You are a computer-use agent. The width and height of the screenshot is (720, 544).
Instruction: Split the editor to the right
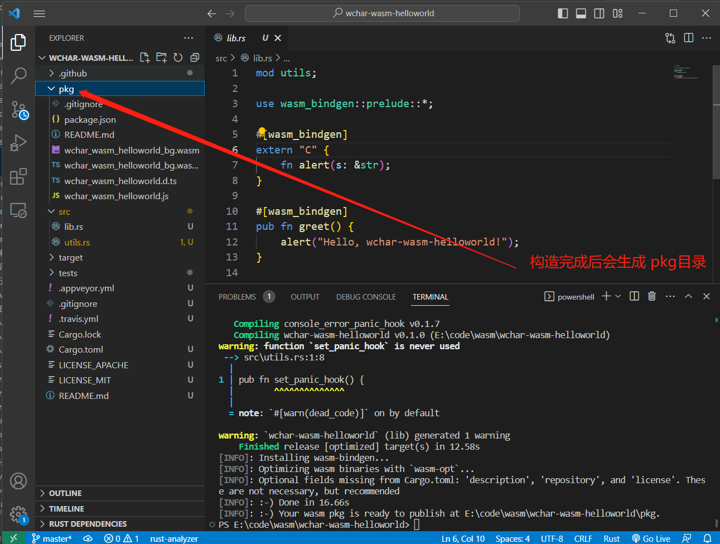689,38
